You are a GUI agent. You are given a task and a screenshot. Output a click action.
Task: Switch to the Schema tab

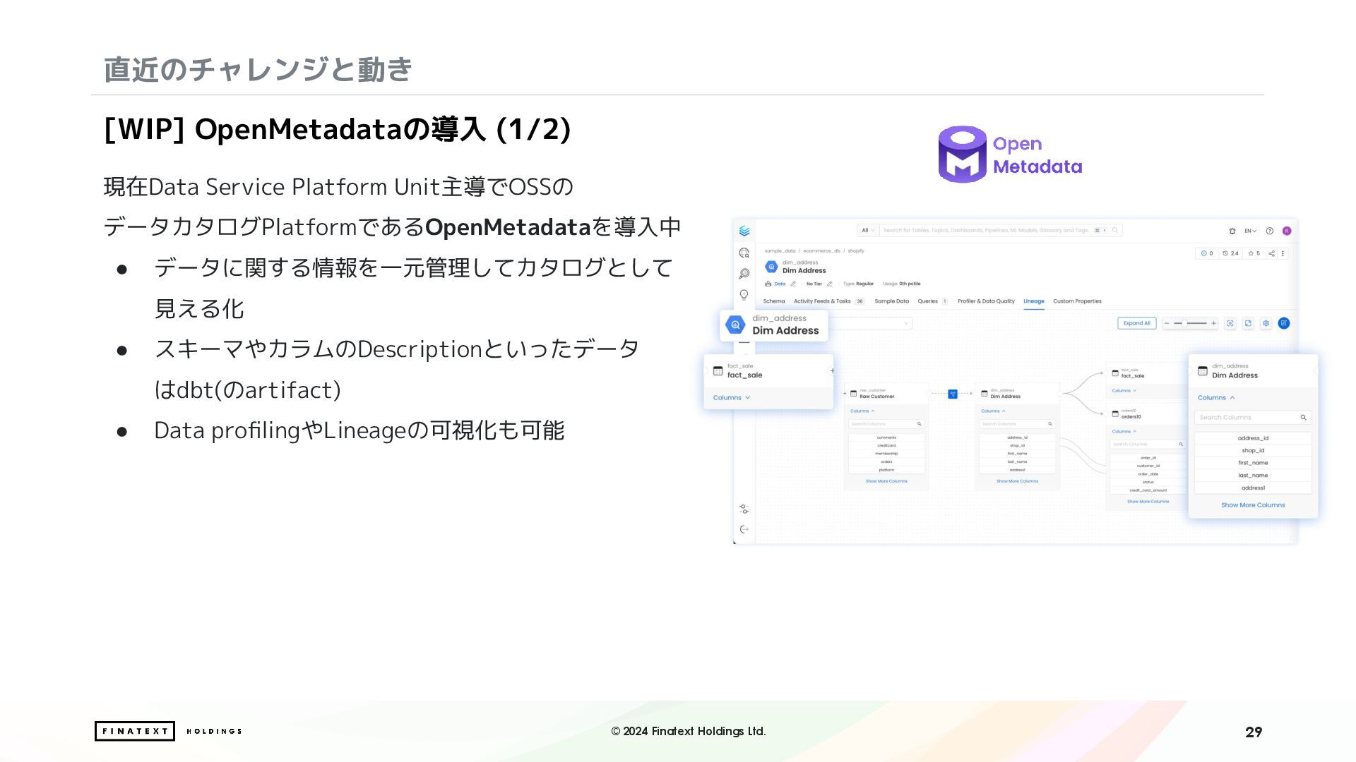(x=774, y=301)
